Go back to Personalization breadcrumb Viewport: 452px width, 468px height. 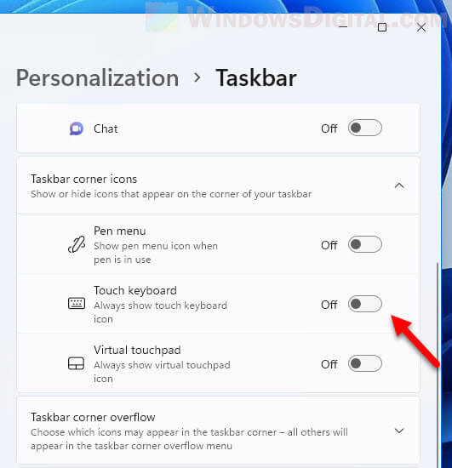[x=97, y=78]
